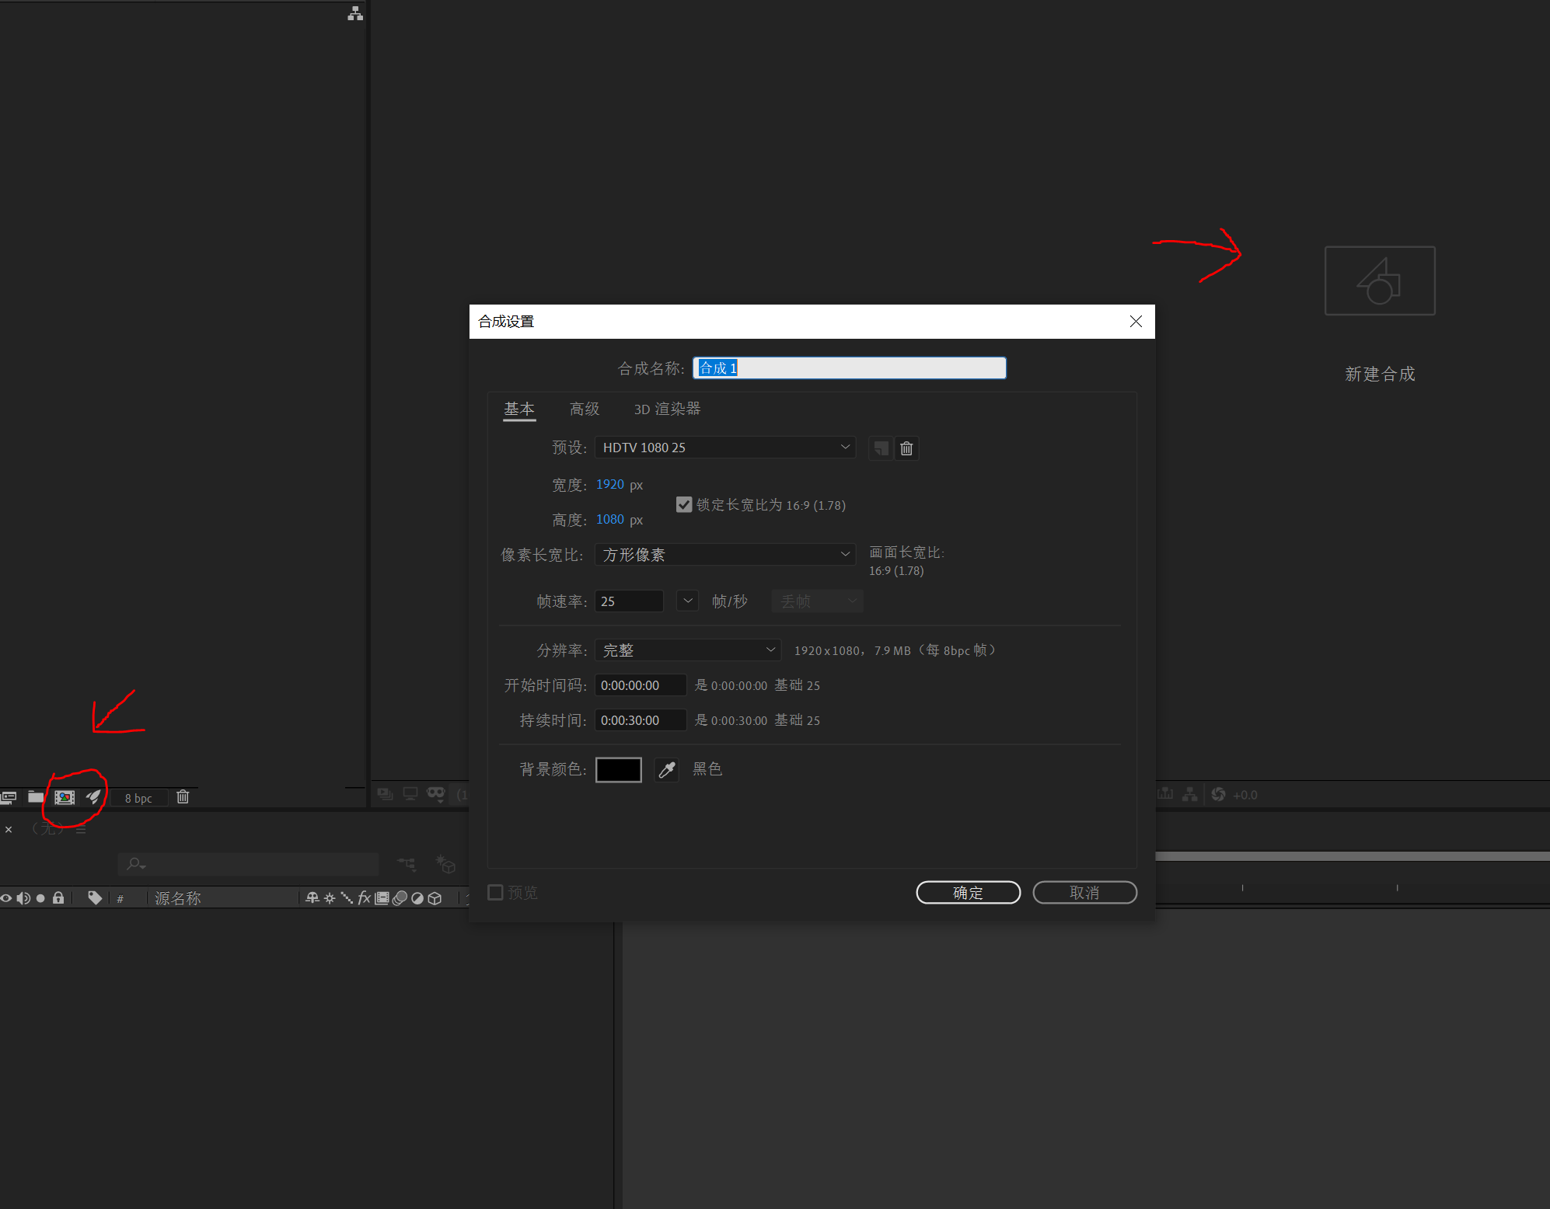Close the timeline (无) tab
The image size is (1550, 1209).
pyautogui.click(x=9, y=830)
